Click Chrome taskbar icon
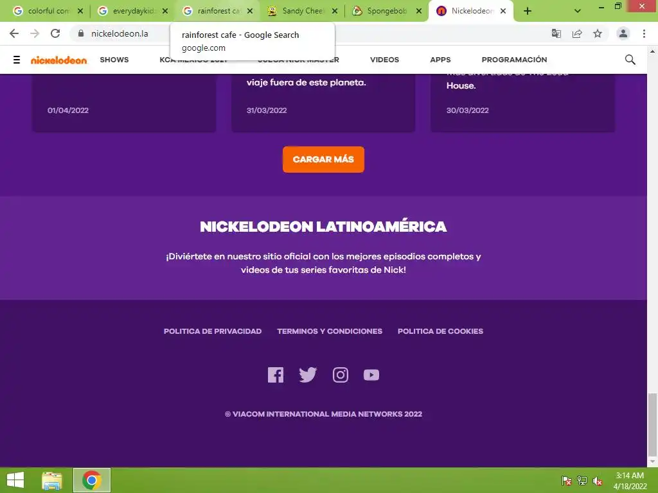658x493 pixels. [x=92, y=480]
